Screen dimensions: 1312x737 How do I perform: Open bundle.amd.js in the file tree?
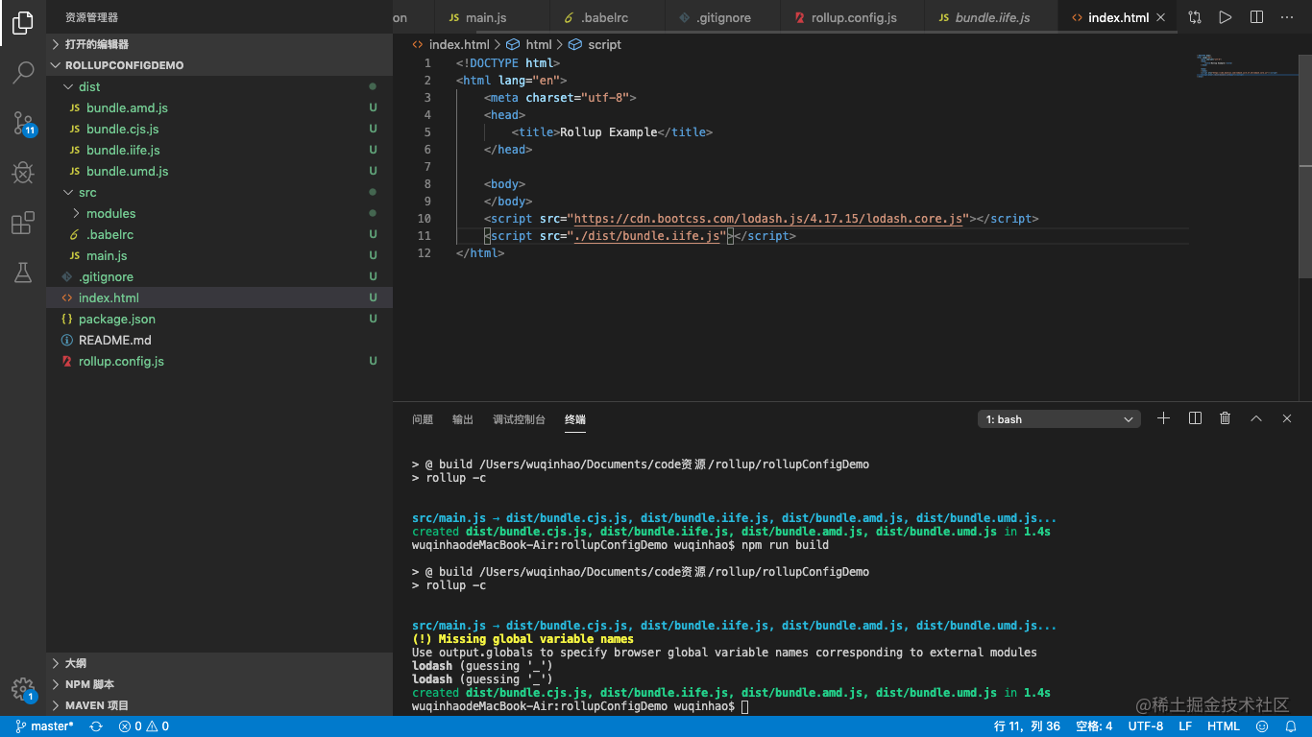coord(219,107)
